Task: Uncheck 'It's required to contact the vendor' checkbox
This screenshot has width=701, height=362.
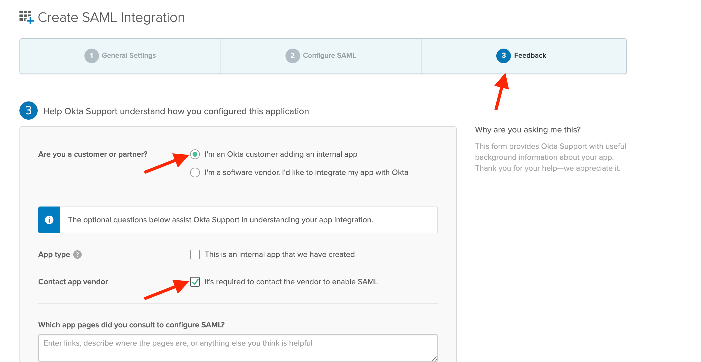Action: coord(195,282)
